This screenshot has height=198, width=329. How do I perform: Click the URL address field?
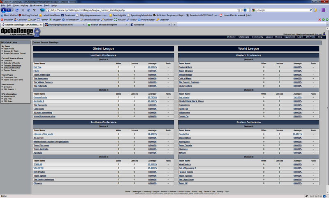point(144,10)
